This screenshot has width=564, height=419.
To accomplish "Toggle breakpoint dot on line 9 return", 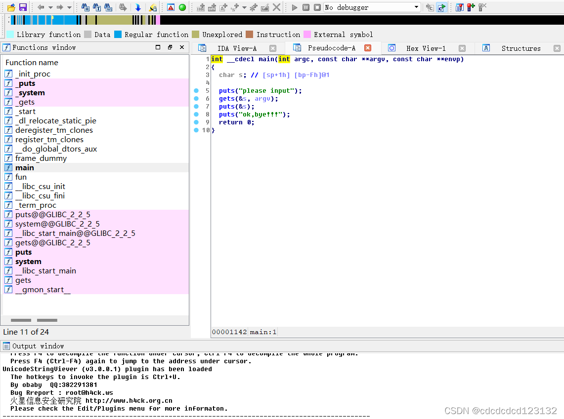I will point(196,122).
